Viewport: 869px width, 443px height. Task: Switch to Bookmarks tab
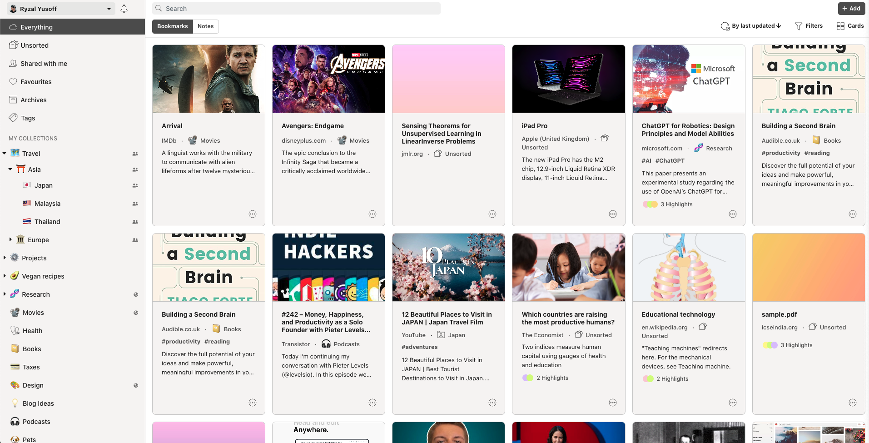pos(173,26)
